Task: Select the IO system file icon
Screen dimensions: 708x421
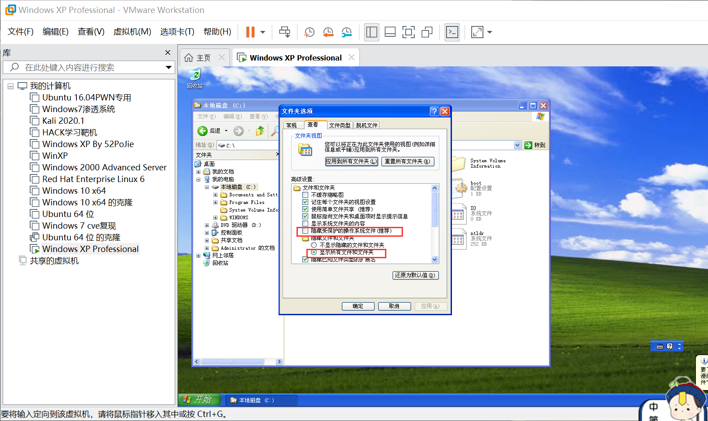Action: click(458, 213)
